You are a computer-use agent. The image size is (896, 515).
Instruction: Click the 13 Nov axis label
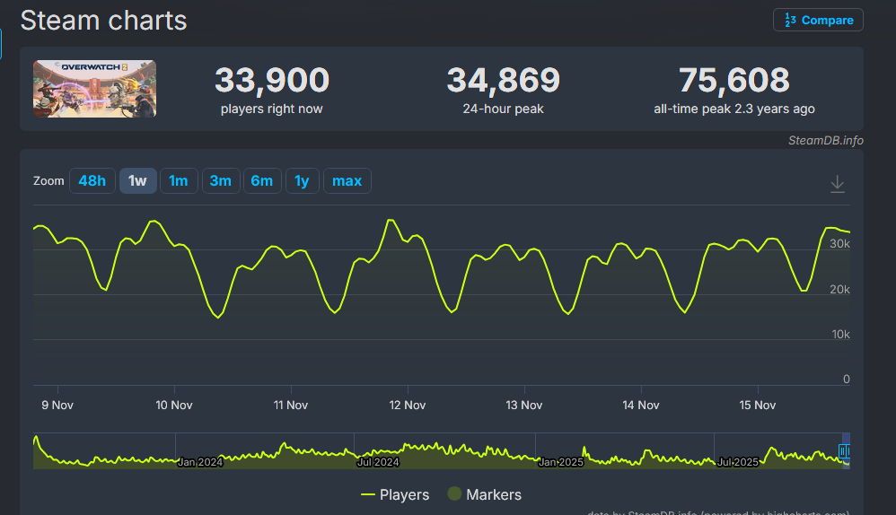click(x=524, y=405)
